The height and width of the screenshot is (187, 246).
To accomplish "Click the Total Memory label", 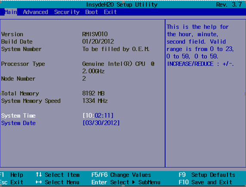I will (x=20, y=94).
